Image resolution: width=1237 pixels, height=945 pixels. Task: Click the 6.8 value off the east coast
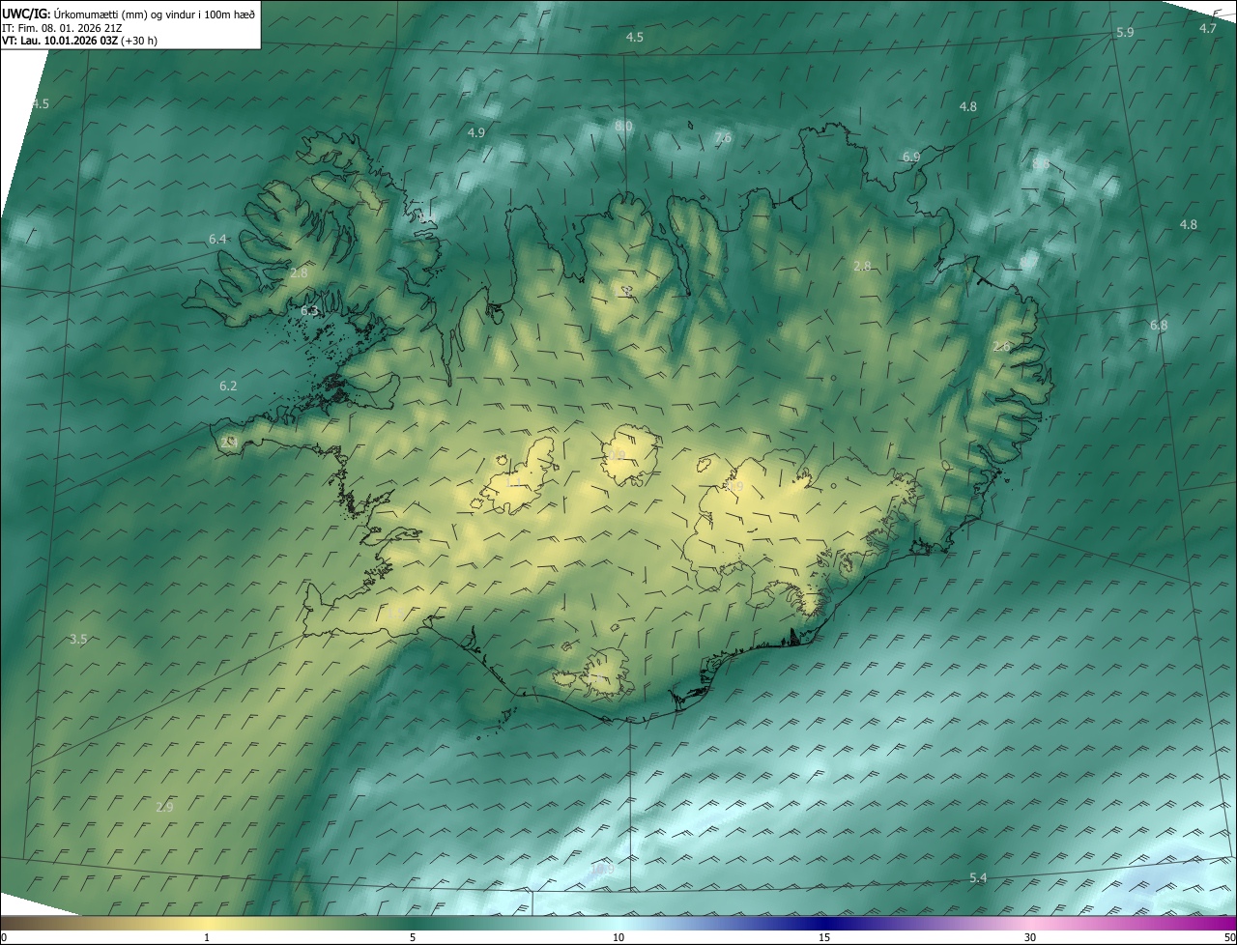[x=1159, y=326]
